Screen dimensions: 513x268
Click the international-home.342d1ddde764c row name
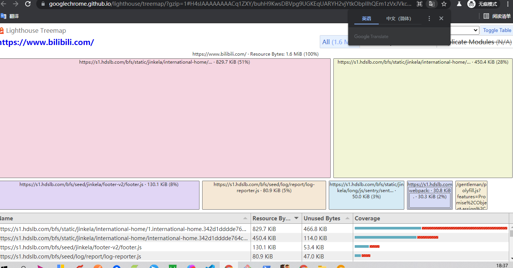click(124, 238)
